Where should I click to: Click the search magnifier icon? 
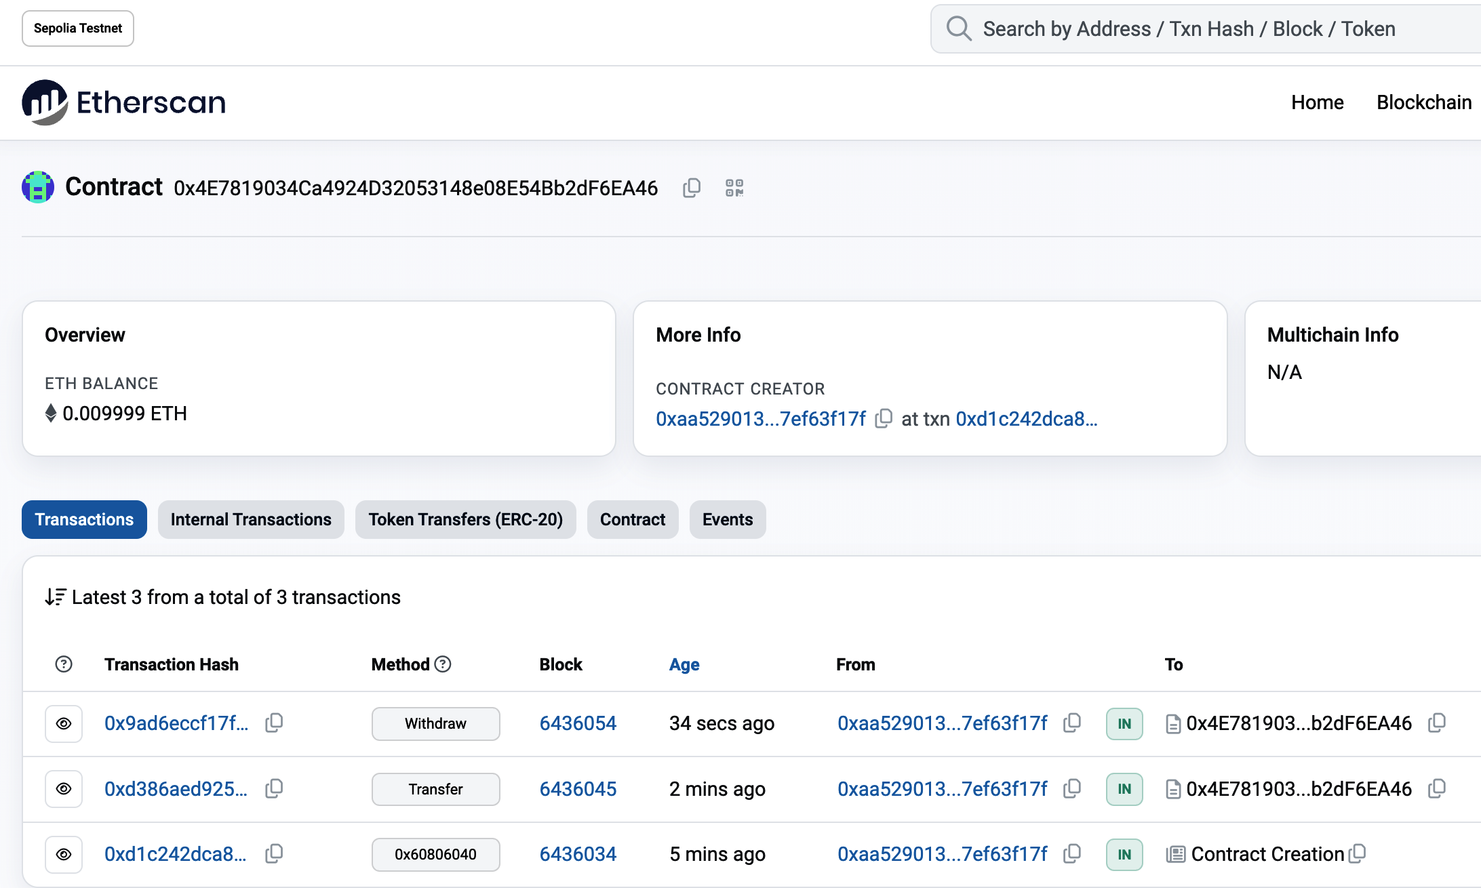(x=958, y=28)
